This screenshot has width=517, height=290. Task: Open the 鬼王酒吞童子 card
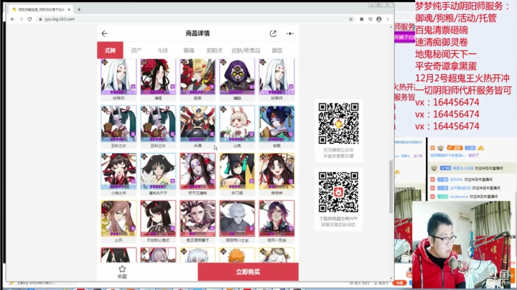point(197,222)
